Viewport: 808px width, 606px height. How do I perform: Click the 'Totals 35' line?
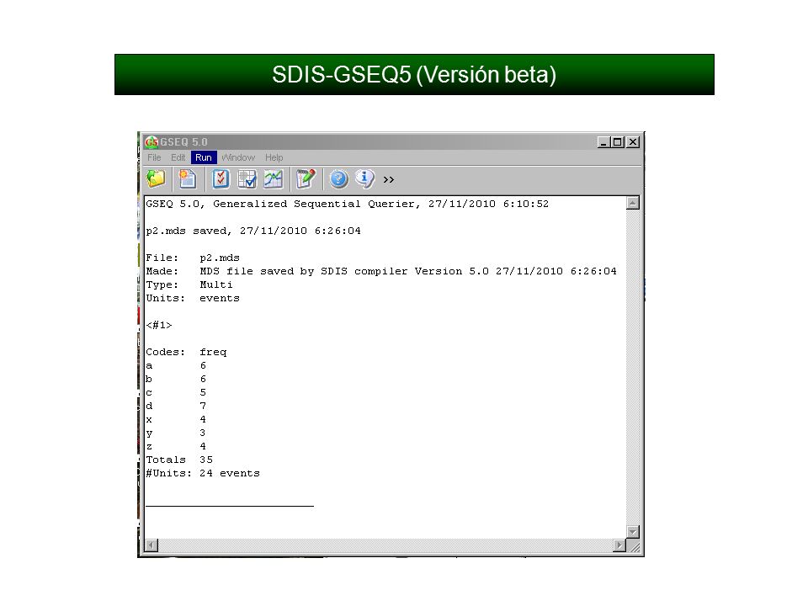pos(179,460)
